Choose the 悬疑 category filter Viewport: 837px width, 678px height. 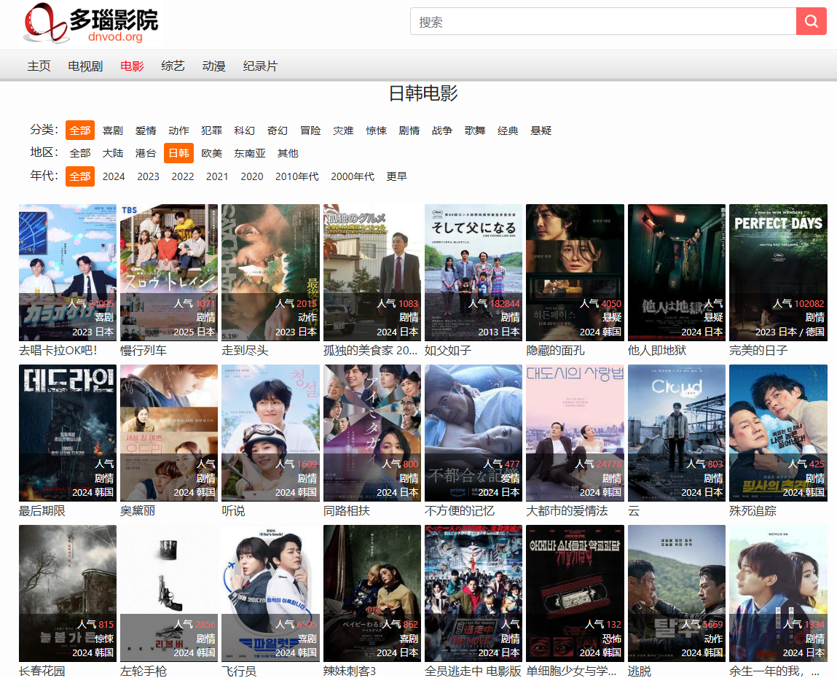tap(541, 130)
